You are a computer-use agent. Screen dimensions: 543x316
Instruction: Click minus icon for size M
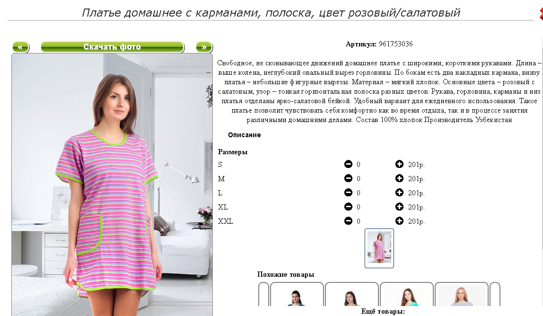tap(348, 178)
